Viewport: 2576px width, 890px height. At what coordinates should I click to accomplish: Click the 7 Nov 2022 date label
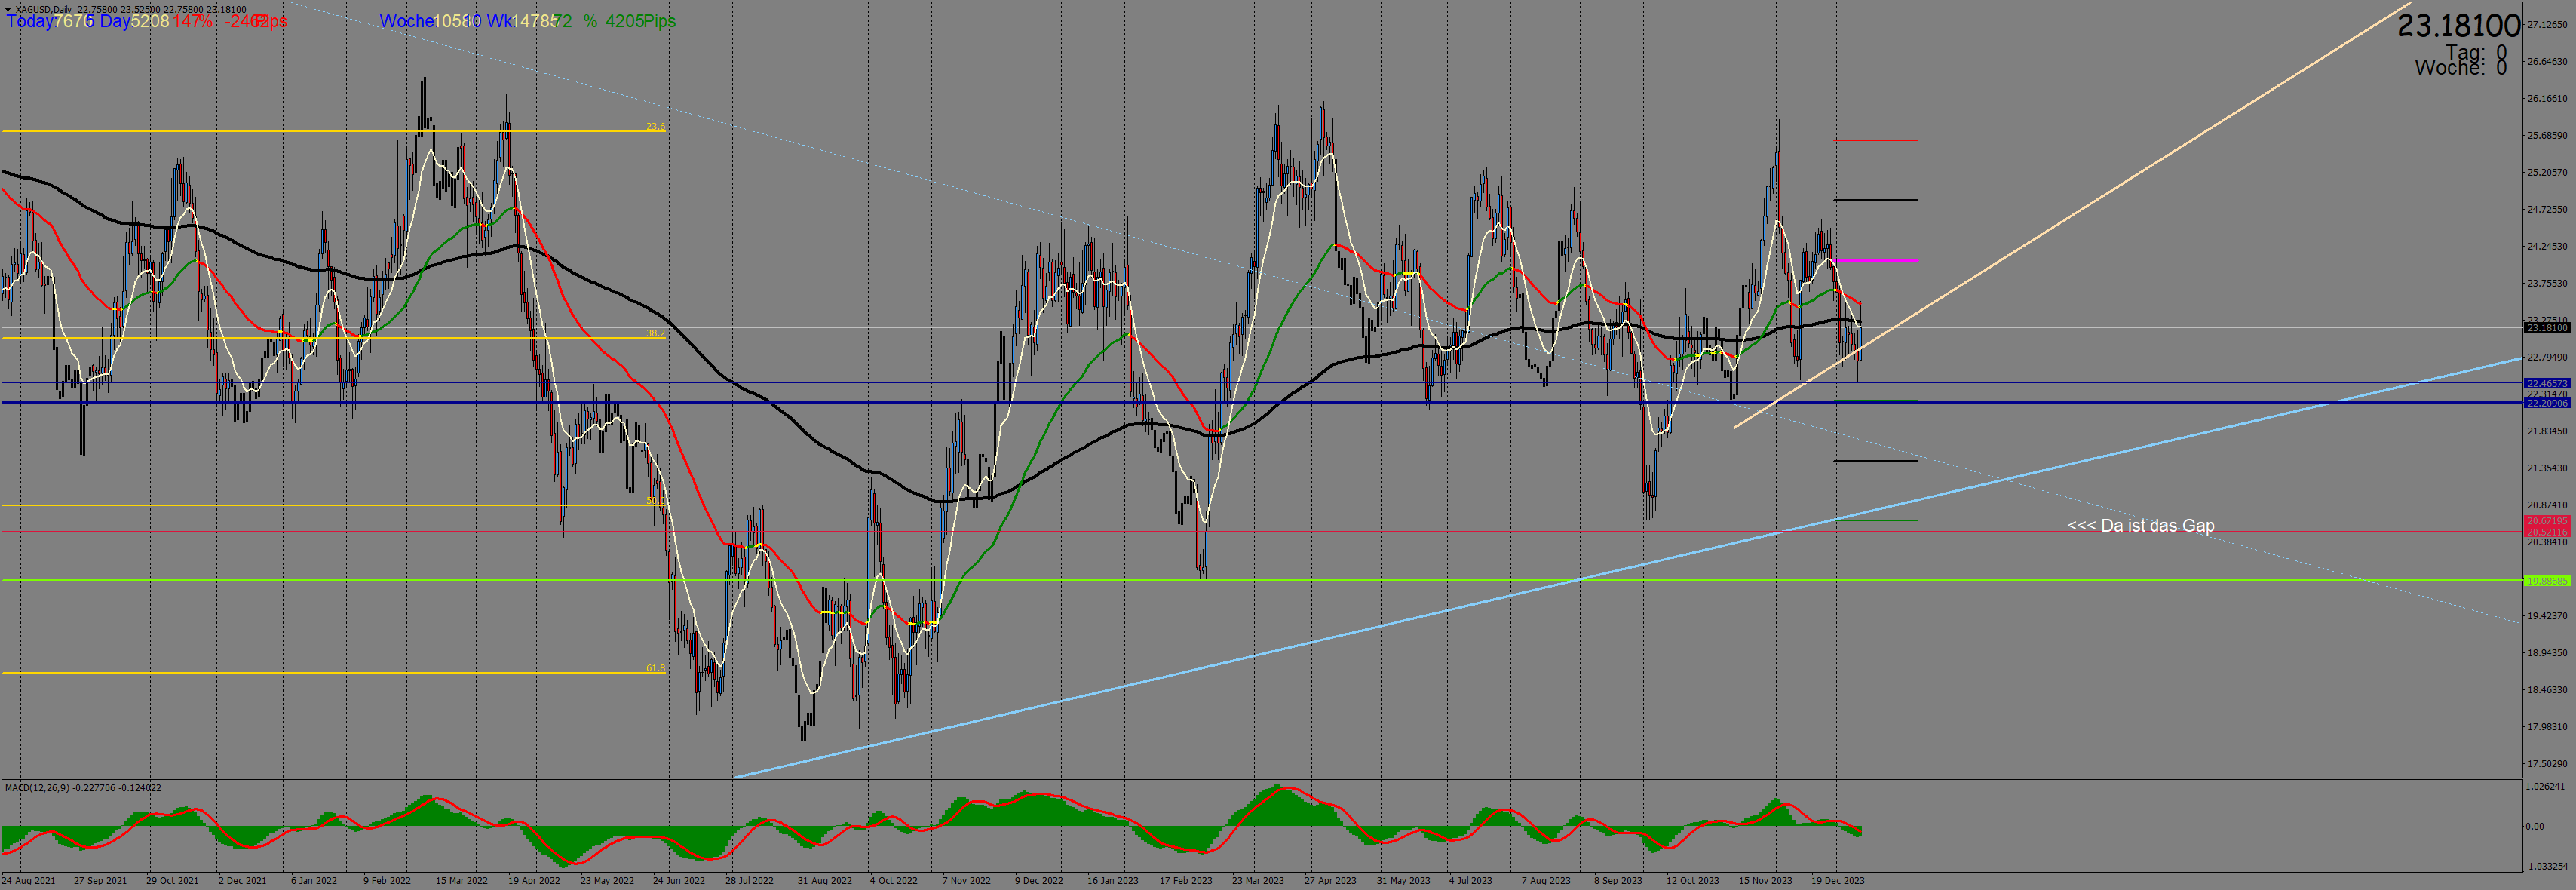(966, 881)
